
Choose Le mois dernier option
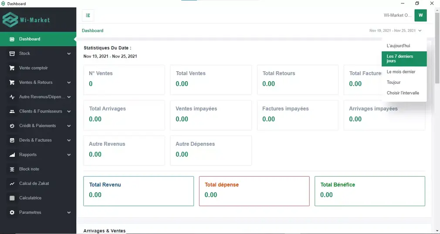tap(401, 72)
